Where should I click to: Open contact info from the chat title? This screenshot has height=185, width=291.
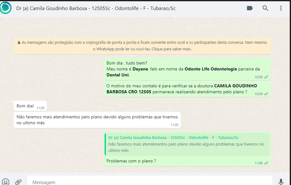(x=96, y=8)
